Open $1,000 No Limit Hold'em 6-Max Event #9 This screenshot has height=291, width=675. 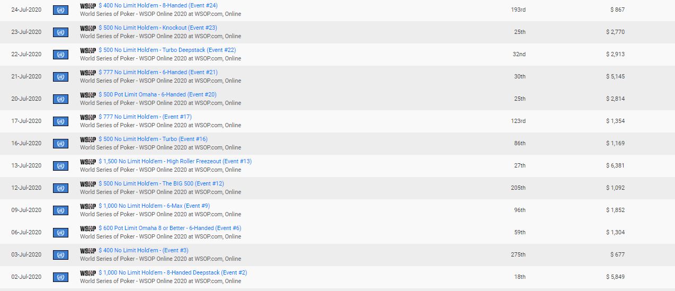tap(155, 206)
